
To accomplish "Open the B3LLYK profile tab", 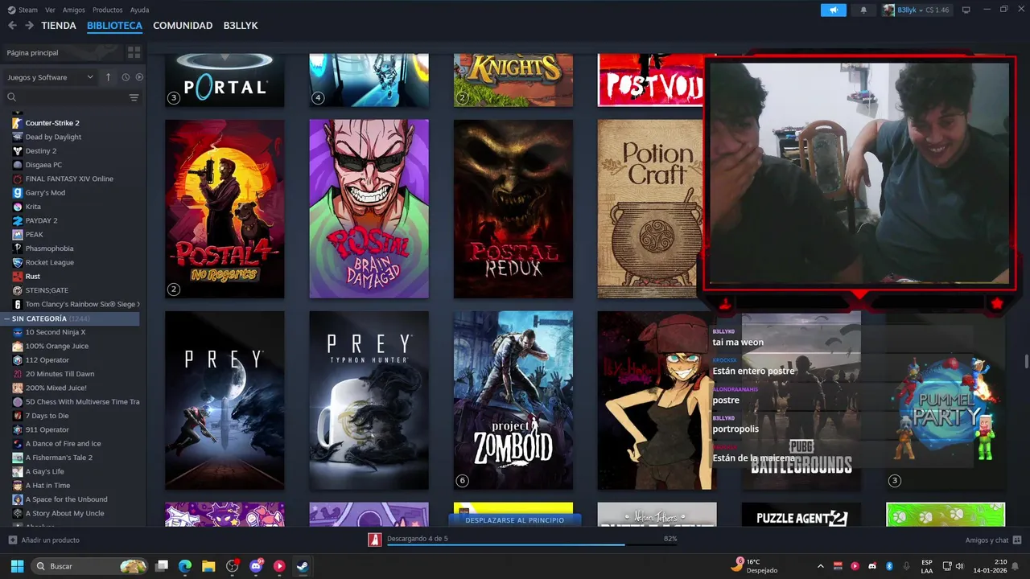I will click(241, 26).
